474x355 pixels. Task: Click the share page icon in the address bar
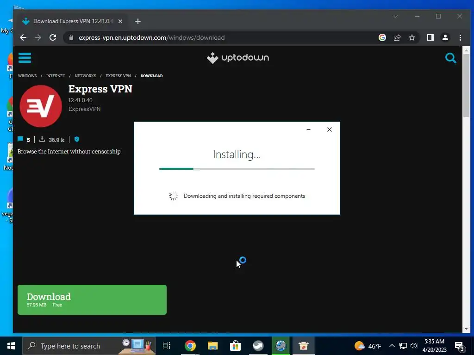pos(397,37)
